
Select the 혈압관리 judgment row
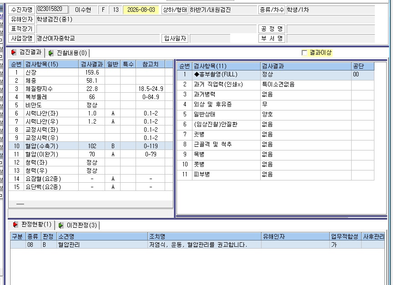click(197, 245)
